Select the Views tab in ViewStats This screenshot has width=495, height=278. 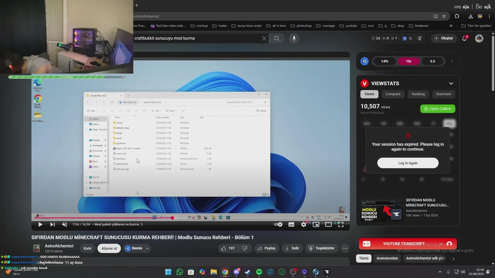(369, 94)
